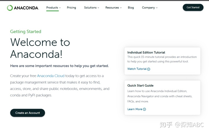Expand the Products dropdown arrow

coord(60,8)
